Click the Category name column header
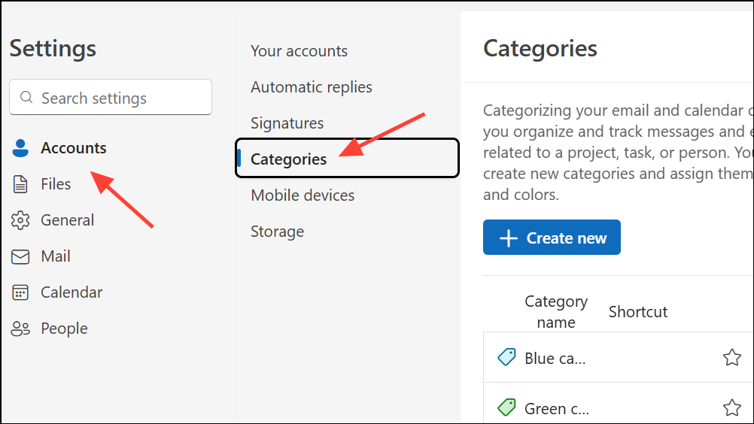Screen dimensions: 754x424 coord(555,311)
